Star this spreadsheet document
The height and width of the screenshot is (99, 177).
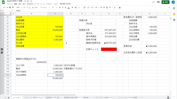point(25,1)
